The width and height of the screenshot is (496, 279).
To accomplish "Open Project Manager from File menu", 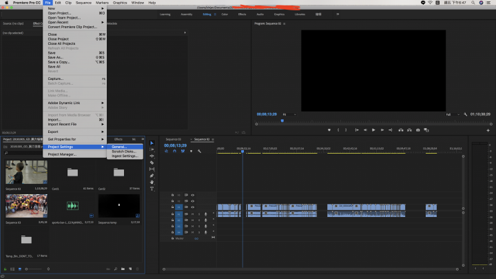I will click(74, 154).
